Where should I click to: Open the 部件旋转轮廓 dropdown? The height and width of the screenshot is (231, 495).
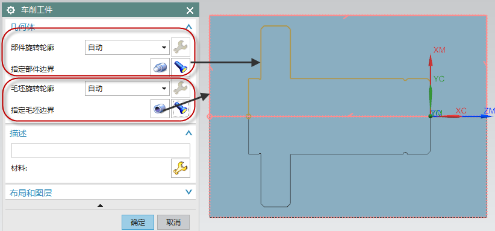(127, 48)
